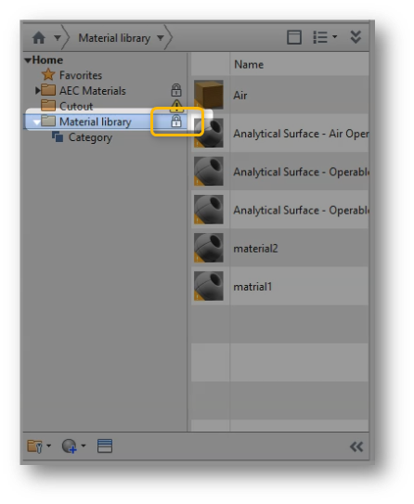Click the matrial1 thumbnail
414x504 pixels.
[x=209, y=286]
